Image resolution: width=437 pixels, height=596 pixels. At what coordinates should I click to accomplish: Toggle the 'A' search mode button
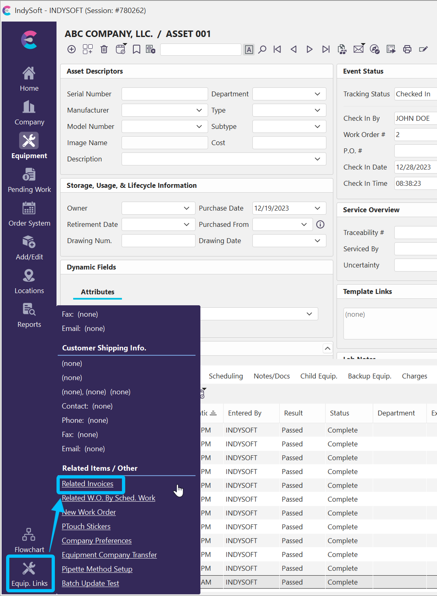click(249, 50)
